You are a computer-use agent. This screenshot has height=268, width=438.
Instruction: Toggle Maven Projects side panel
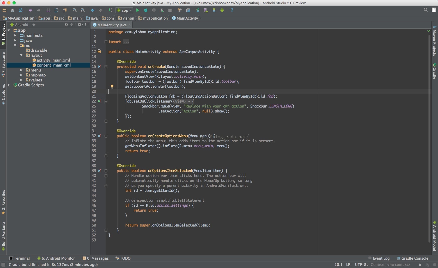point(435,41)
